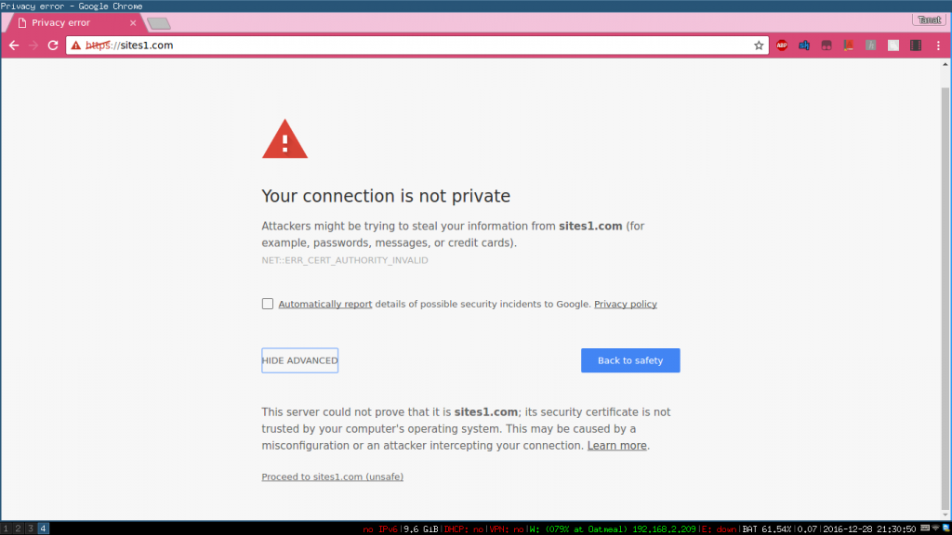Open a new tab next to Privacy error
Image resolution: width=952 pixels, height=535 pixels.
coord(159,23)
